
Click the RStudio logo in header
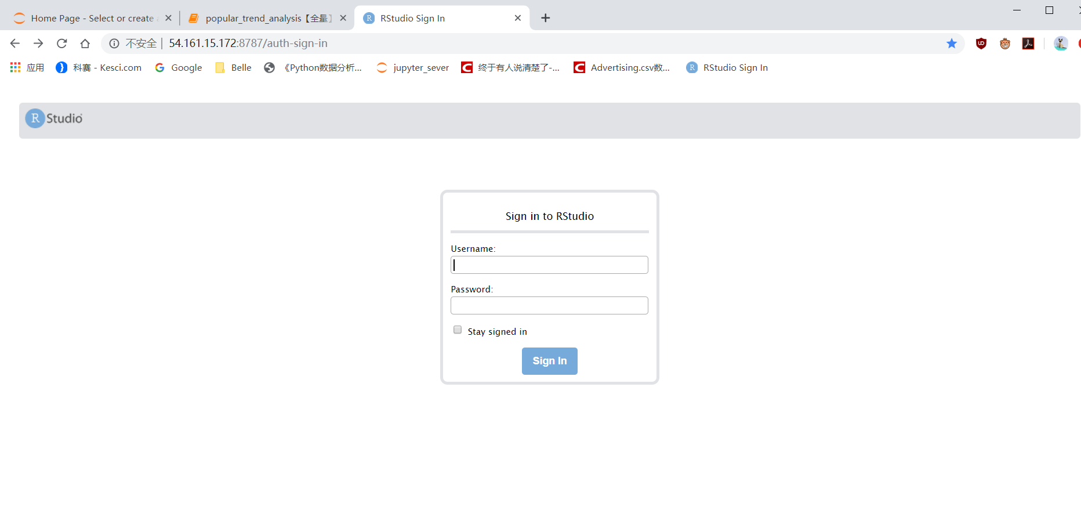54,118
